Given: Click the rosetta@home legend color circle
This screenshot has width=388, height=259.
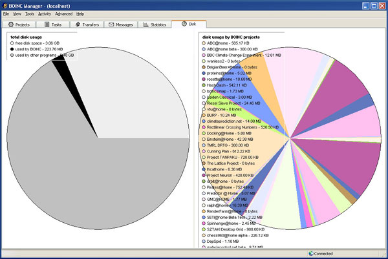Looking at the screenshot, I should pos(204,79).
